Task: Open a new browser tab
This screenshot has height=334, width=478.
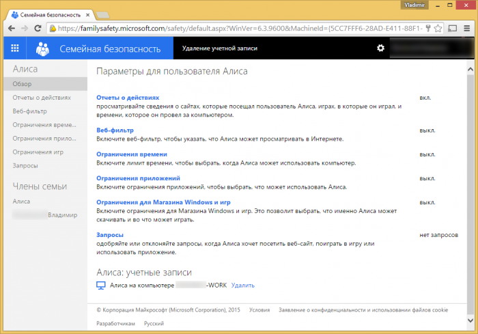Action: tap(102, 15)
